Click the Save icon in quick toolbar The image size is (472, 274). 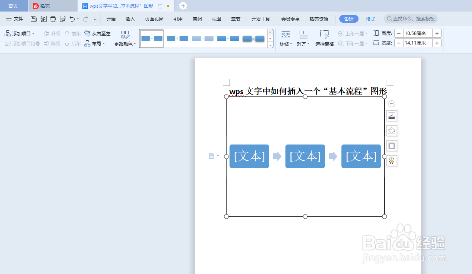[33, 19]
